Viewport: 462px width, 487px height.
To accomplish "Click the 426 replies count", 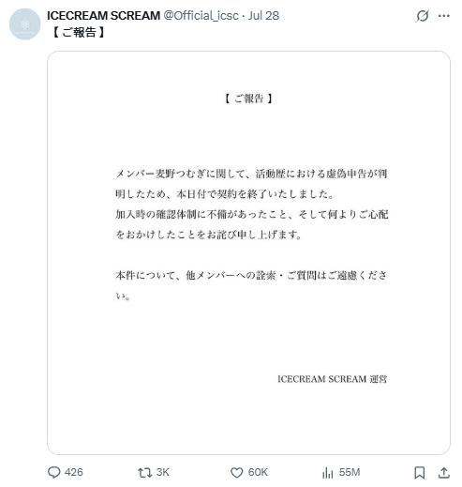I will tap(74, 472).
